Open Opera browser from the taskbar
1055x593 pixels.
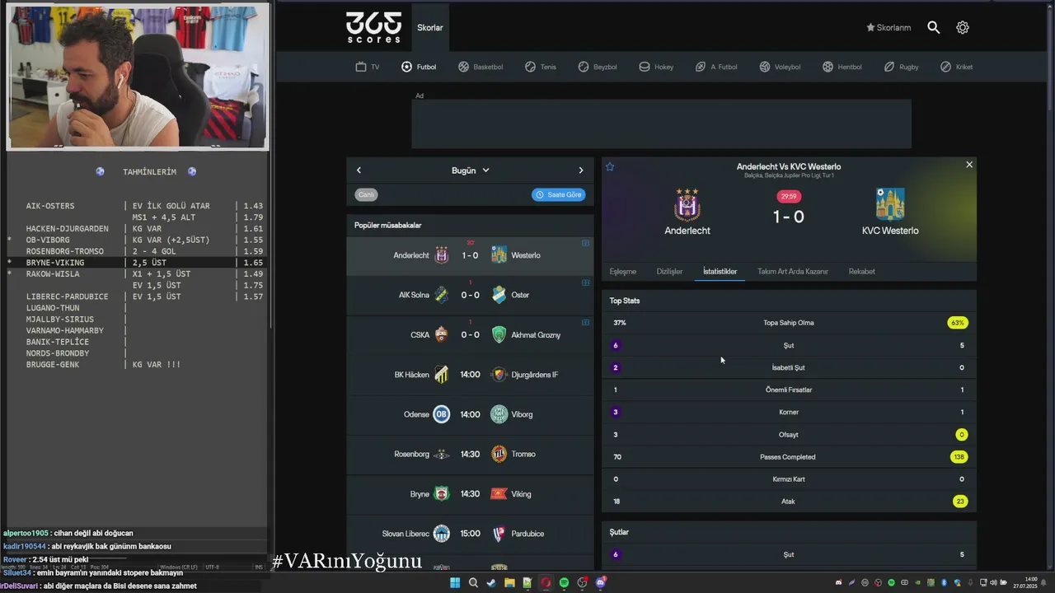pyautogui.click(x=546, y=583)
